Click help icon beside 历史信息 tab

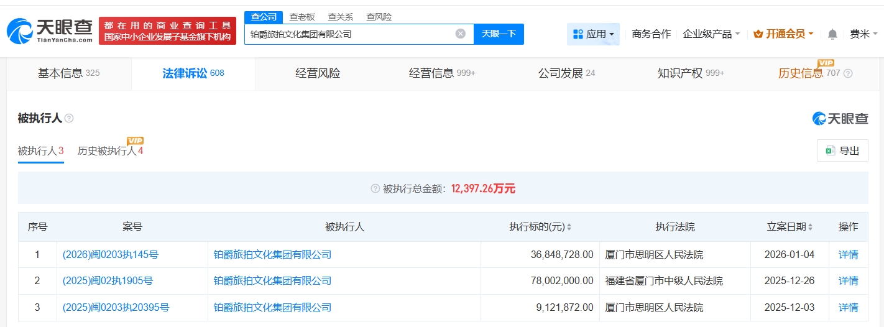tap(848, 73)
